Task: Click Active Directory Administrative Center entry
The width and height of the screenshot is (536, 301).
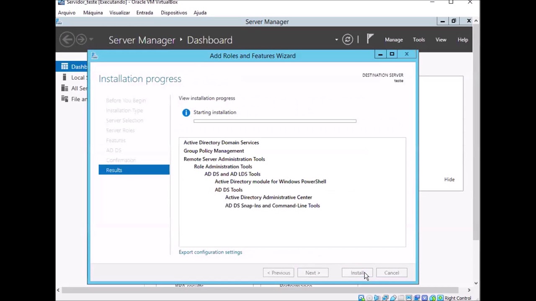Action: (268, 197)
